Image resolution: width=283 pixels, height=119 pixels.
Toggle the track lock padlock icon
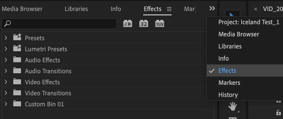pyautogui.click(x=279, y=113)
